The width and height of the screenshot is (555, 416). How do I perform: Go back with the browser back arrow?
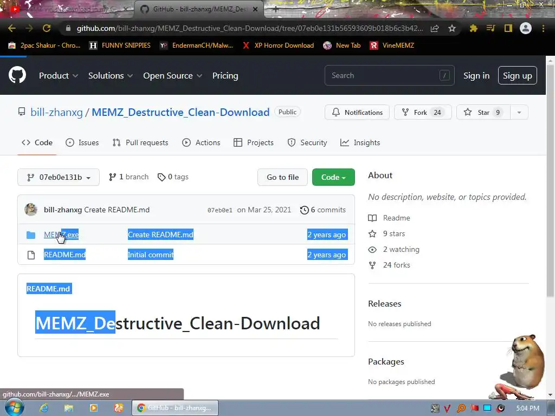12,28
